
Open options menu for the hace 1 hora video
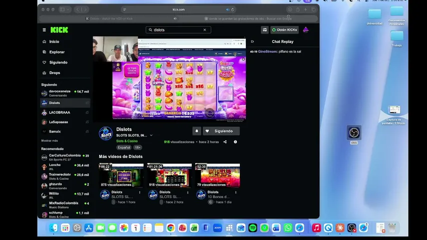[140, 192]
